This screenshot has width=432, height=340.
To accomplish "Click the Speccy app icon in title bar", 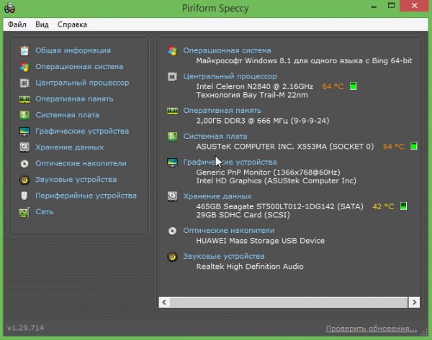I will [x=10, y=8].
